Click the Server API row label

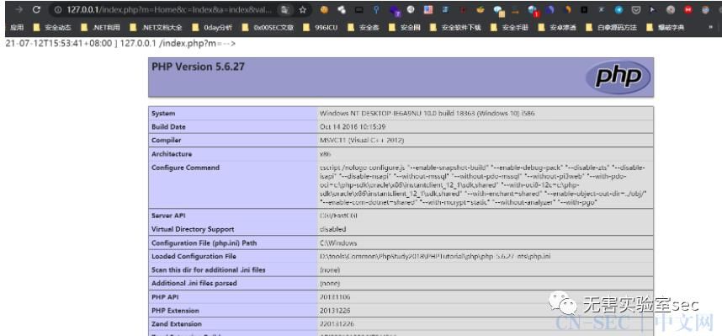169,216
